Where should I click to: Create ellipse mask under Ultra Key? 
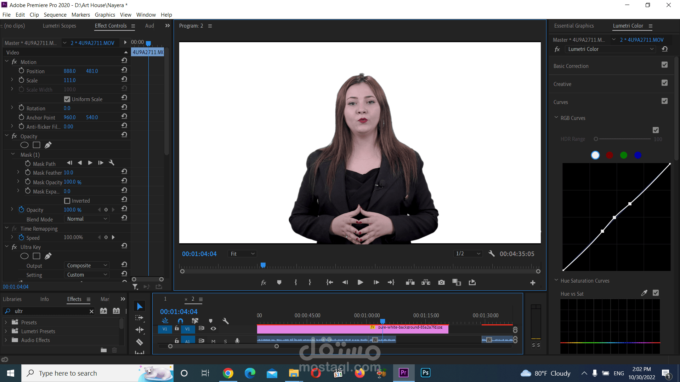[24, 256]
